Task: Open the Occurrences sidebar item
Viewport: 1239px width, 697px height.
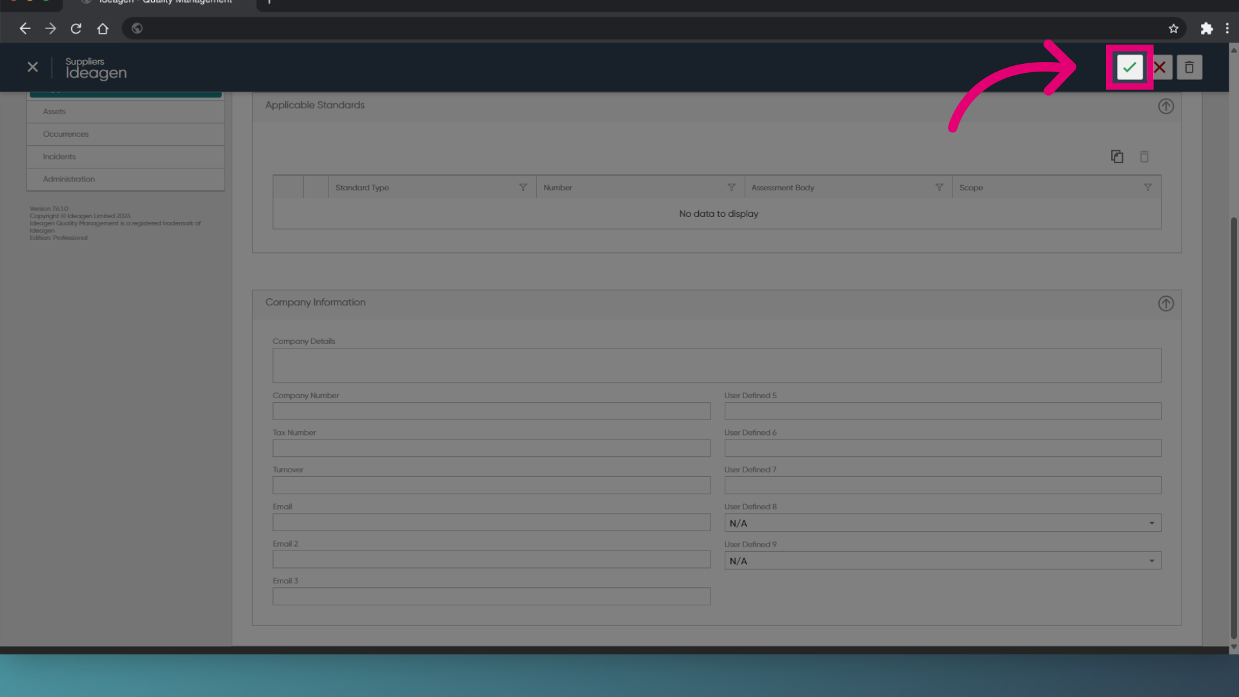Action: [126, 134]
